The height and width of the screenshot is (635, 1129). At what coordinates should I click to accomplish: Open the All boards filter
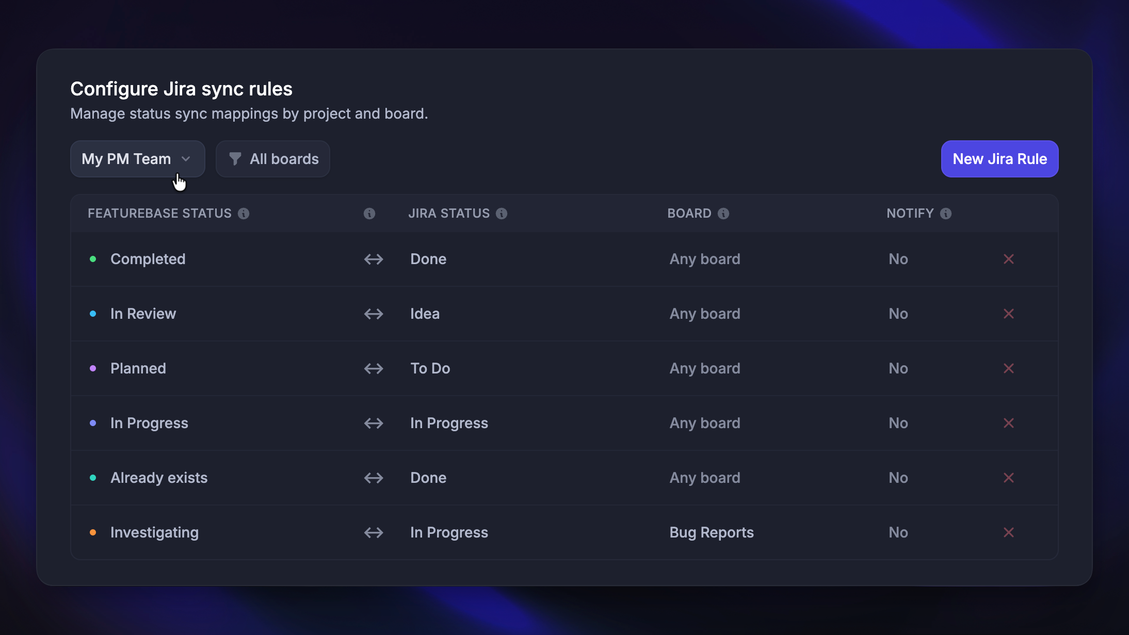point(273,159)
